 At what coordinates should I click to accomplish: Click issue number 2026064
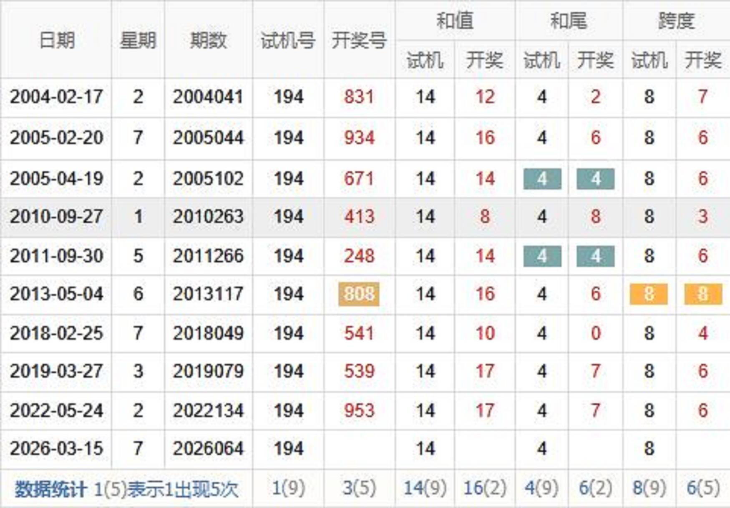coord(208,449)
